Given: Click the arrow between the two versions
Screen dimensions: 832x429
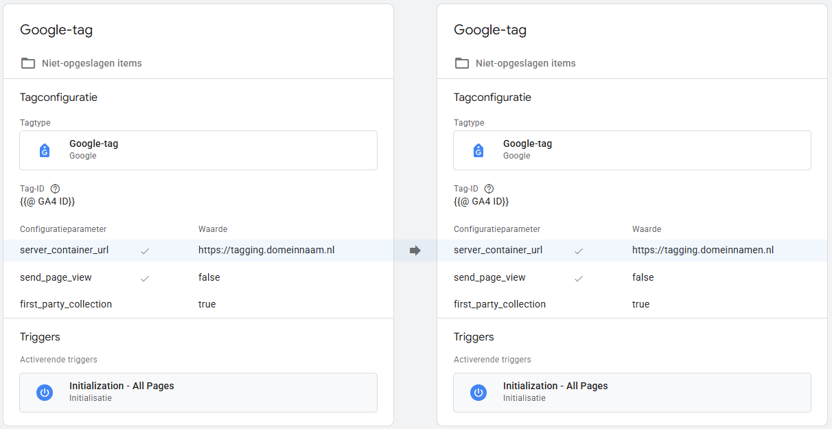Looking at the screenshot, I should [x=415, y=251].
